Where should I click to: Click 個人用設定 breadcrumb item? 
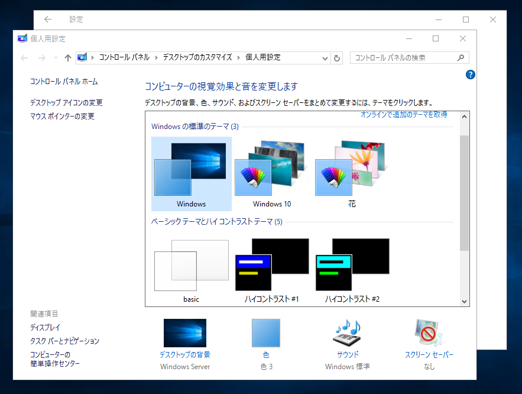[x=263, y=57]
